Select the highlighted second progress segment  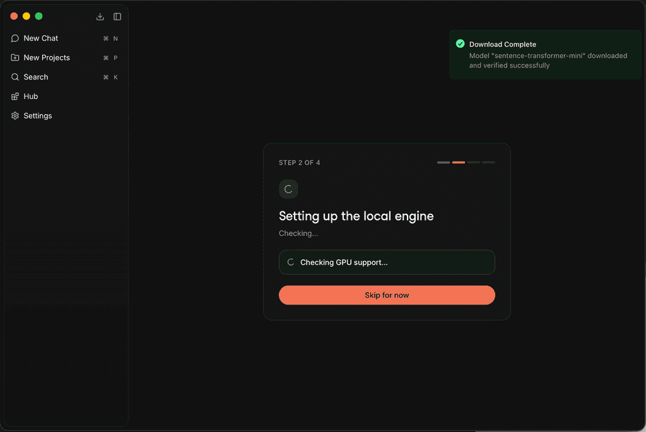459,163
